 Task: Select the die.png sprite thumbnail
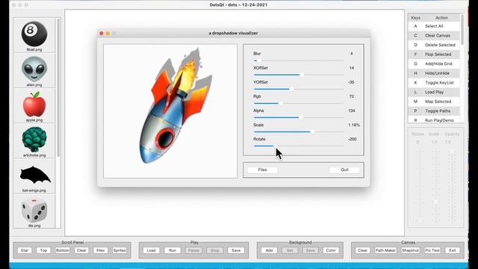click(34, 211)
